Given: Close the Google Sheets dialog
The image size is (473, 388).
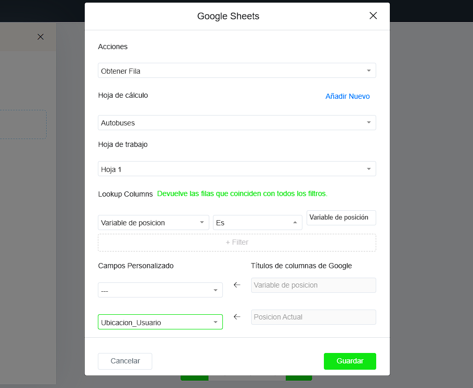Looking at the screenshot, I should point(373,16).
